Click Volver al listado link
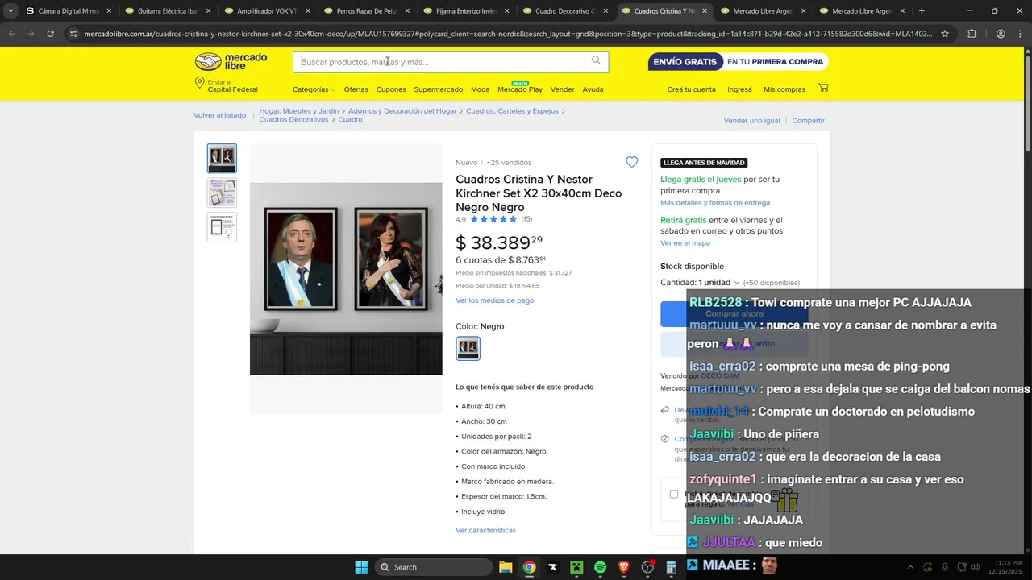1032x580 pixels. point(219,115)
